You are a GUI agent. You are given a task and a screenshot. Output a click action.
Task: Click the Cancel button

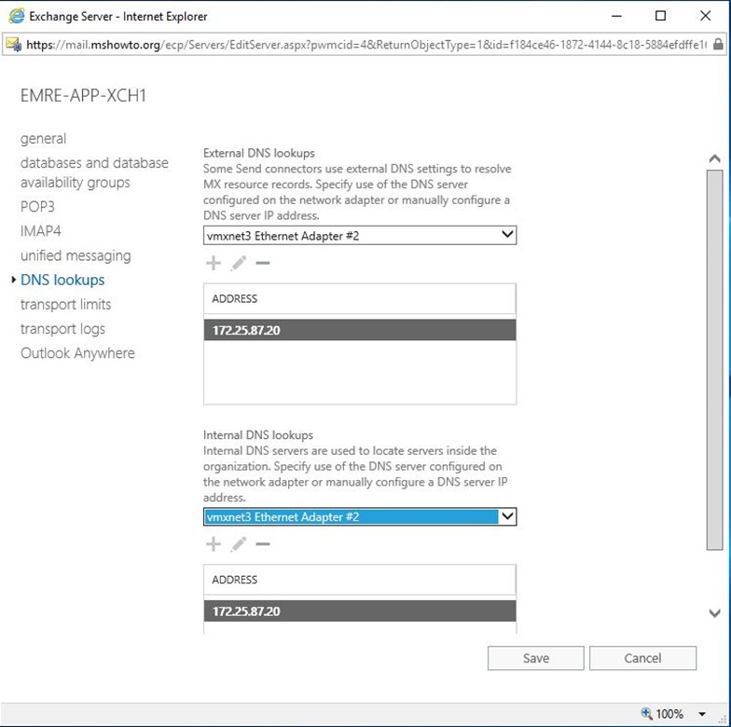(x=642, y=658)
